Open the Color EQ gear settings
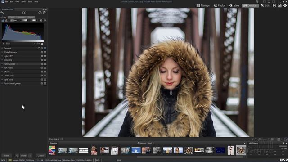Screen dimensions: 288x162 42,60
